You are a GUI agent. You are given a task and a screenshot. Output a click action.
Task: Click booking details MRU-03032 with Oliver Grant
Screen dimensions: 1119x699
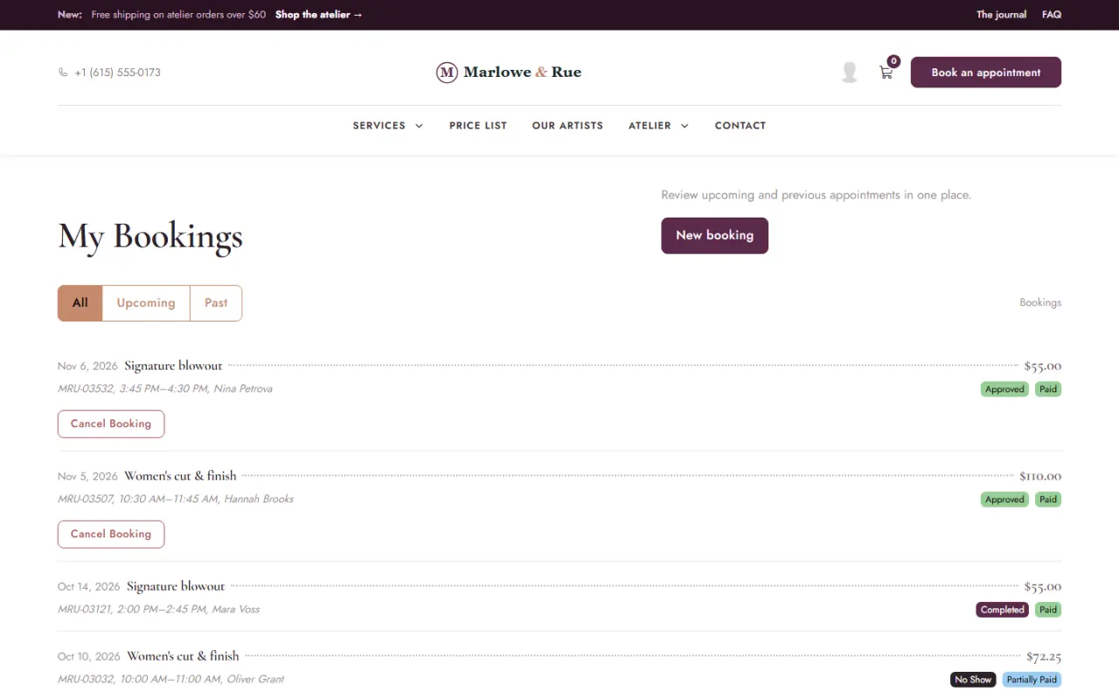pos(171,679)
